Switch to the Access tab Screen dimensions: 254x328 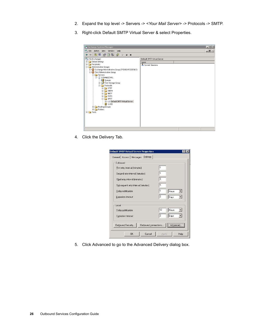tap(125, 157)
